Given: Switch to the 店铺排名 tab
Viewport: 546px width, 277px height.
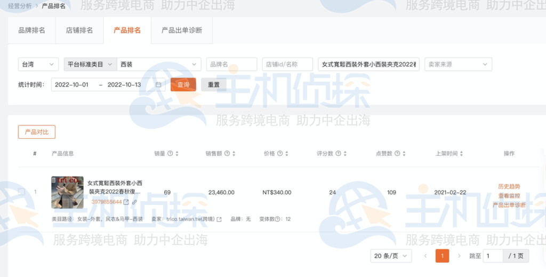Looking at the screenshot, I should pos(79,30).
